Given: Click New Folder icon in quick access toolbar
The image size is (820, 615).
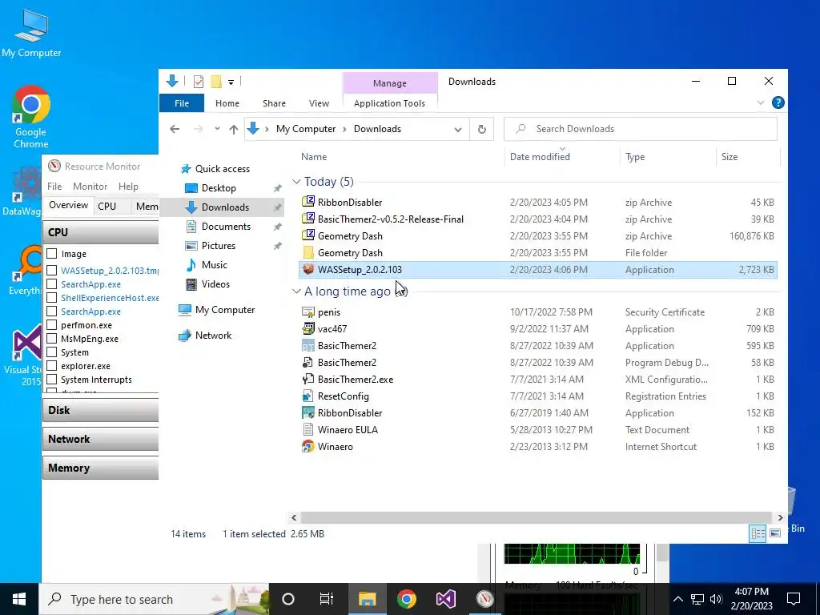Looking at the screenshot, I should [216, 82].
